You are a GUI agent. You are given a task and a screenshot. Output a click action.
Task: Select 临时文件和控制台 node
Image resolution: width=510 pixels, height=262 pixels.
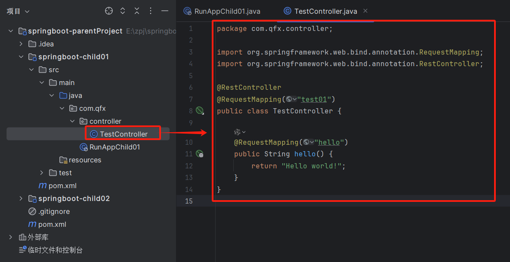pos(55,250)
